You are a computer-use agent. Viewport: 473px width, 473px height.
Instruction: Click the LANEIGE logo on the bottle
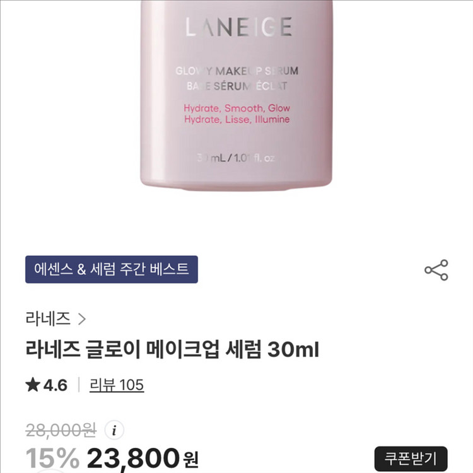tap(238, 27)
